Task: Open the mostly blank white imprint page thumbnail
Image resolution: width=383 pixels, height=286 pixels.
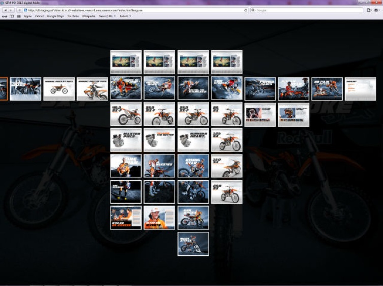Action: point(361,89)
